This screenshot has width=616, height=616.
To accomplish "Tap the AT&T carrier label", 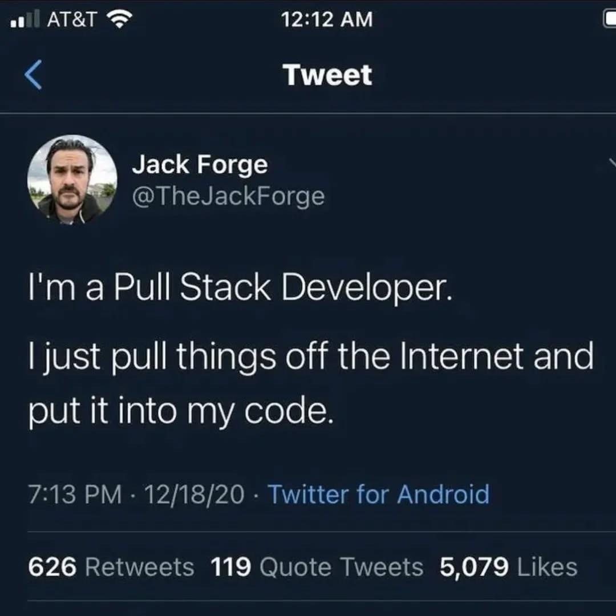I will pos(72,19).
